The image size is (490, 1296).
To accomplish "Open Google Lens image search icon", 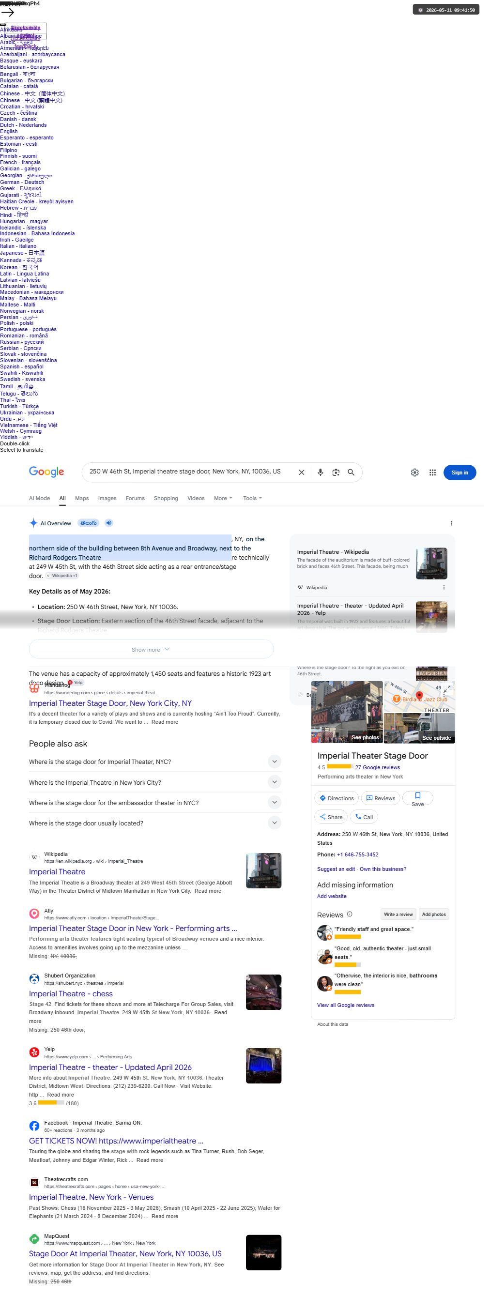I will (339, 477).
